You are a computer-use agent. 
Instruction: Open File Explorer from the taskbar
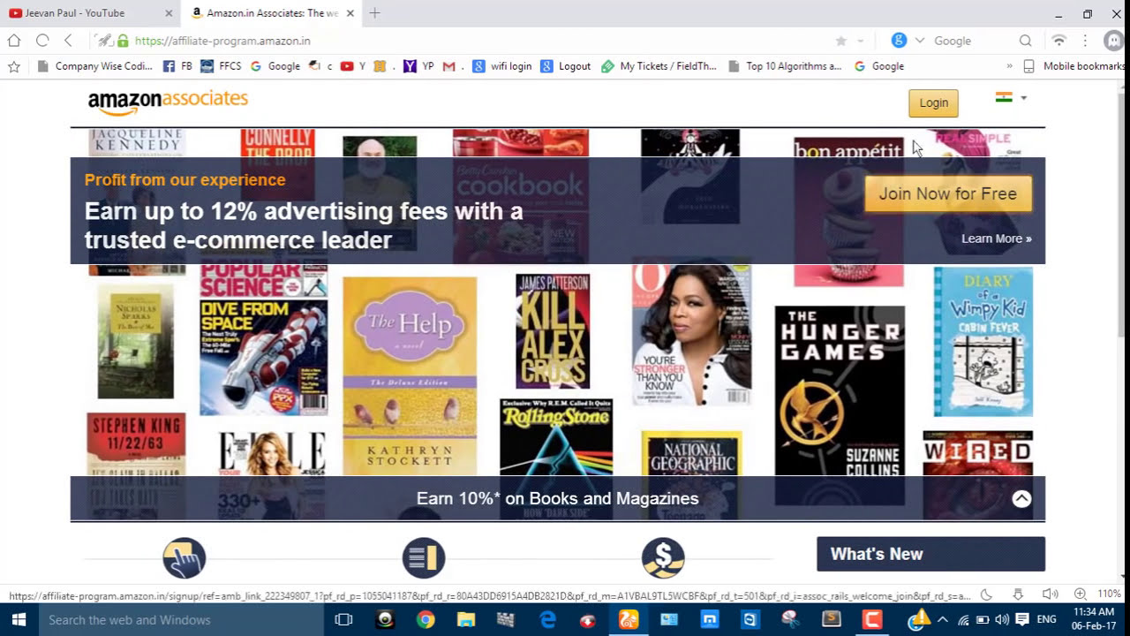466,620
